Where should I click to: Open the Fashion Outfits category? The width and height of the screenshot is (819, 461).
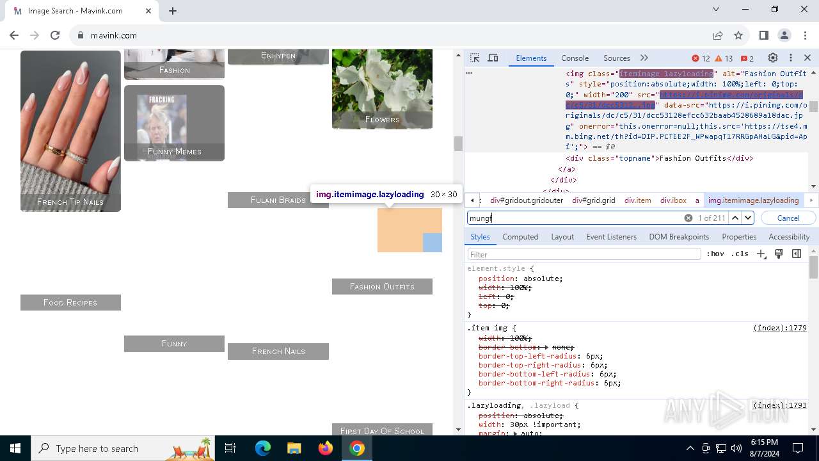point(382,286)
